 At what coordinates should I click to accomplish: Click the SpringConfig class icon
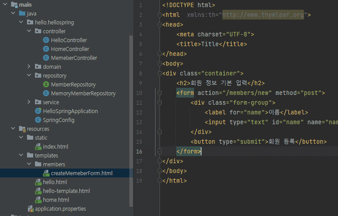click(38, 120)
